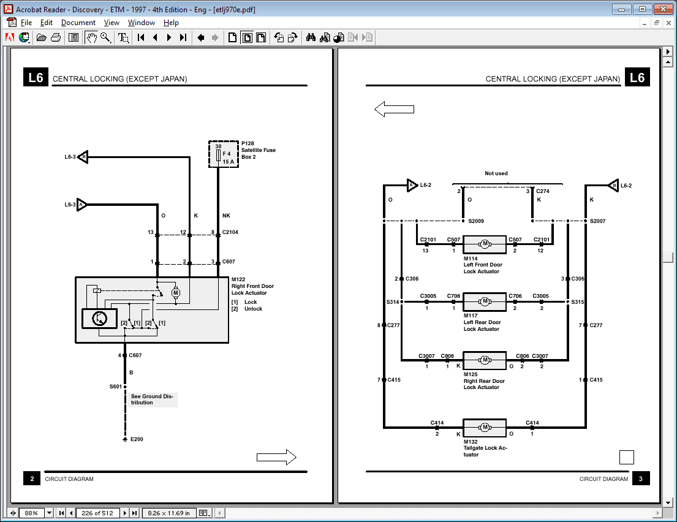The image size is (677, 522).
Task: Open the Document menu
Action: click(78, 23)
